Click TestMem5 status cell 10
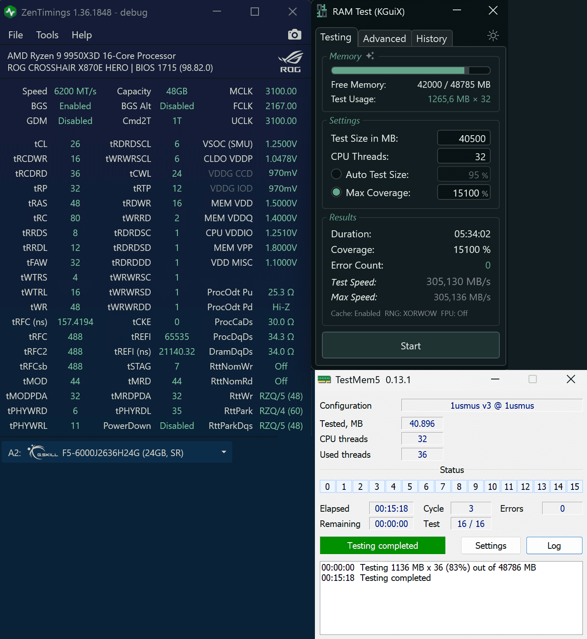Viewport: 587px width, 639px height. coord(492,487)
